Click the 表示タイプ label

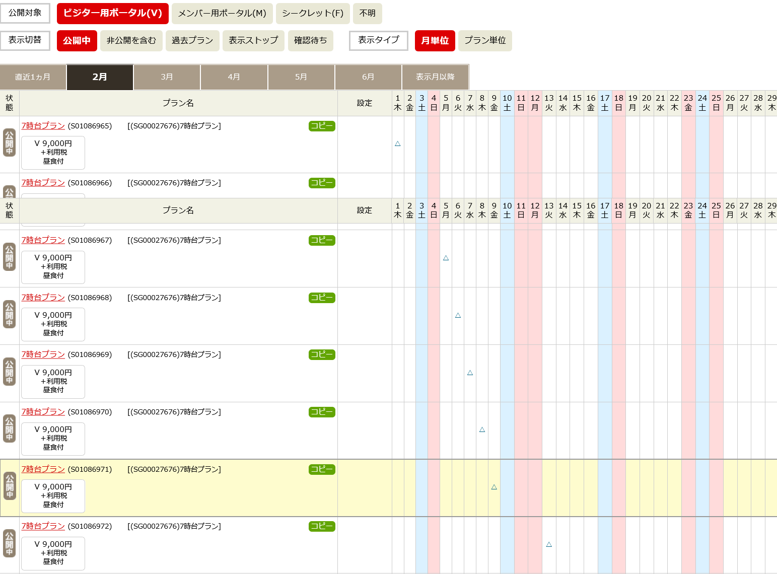point(379,40)
